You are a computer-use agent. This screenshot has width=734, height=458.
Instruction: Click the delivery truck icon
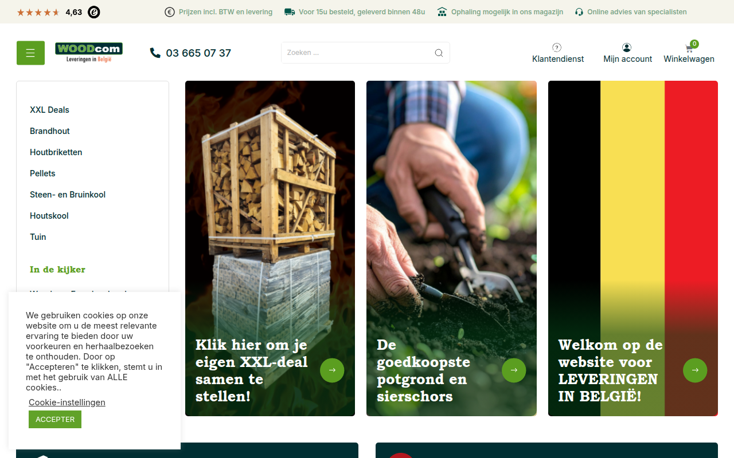point(290,12)
